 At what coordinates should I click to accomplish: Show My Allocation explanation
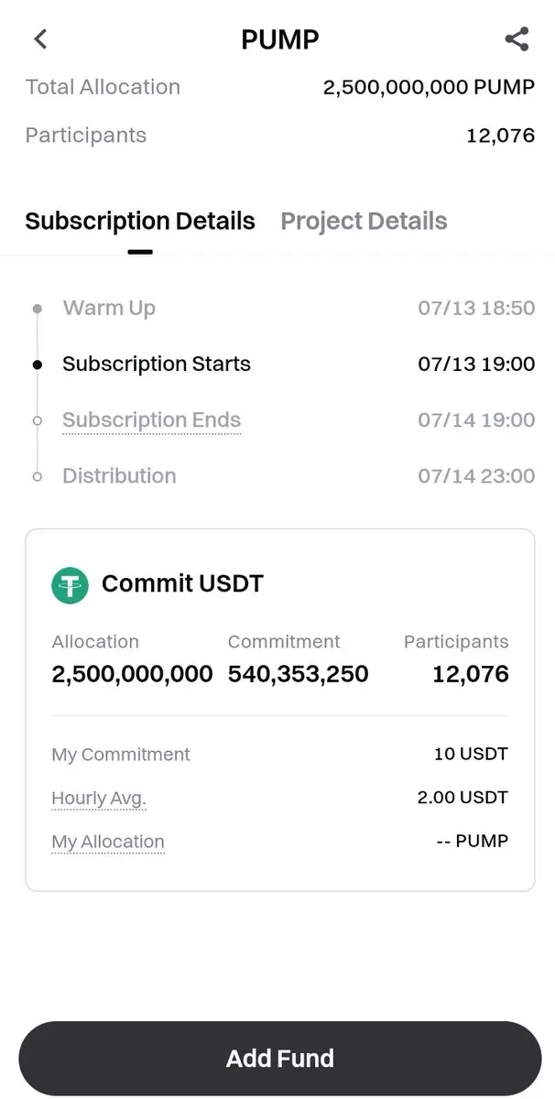108,842
